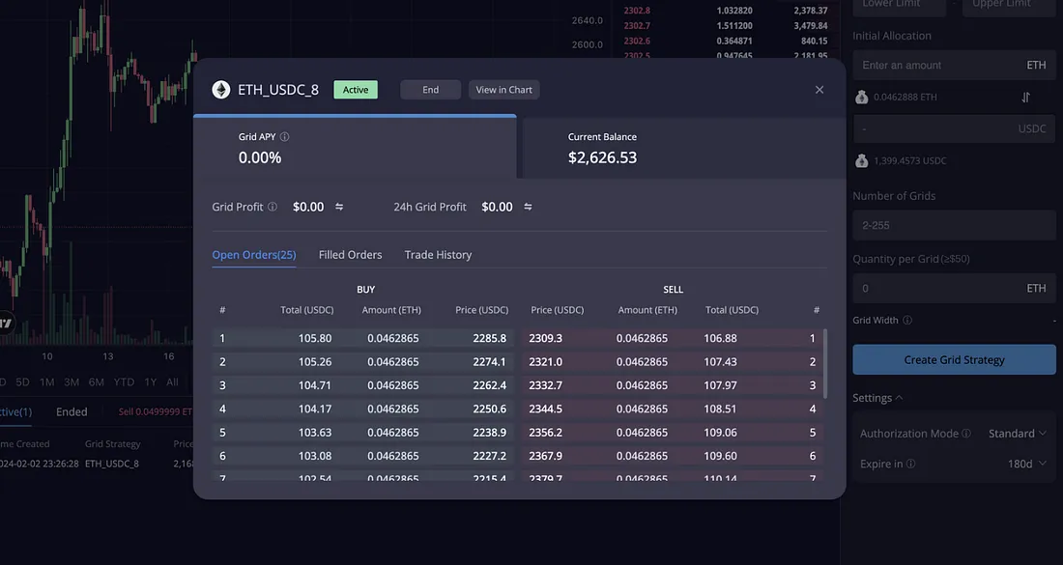This screenshot has height=565, width=1063.
Task: Click the Ethereum logo beside ETH_USDC_8
Action: [221, 90]
